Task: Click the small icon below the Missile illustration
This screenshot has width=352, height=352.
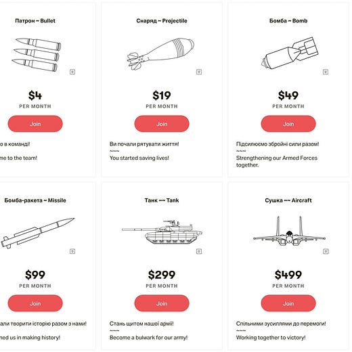Action: 72,251
